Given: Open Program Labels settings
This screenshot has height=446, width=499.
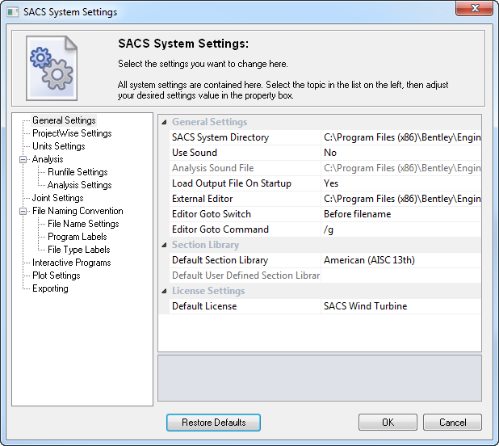Looking at the screenshot, I should (77, 237).
